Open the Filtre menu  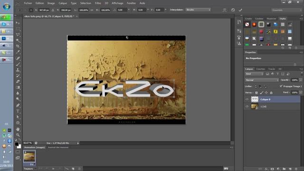pyautogui.click(x=98, y=3)
